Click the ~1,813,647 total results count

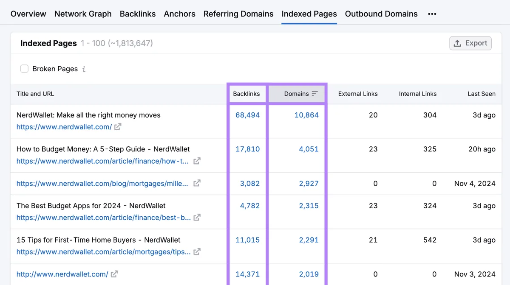click(x=130, y=43)
